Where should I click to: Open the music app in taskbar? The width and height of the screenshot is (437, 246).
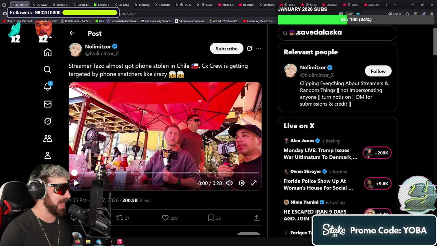click(x=120, y=242)
